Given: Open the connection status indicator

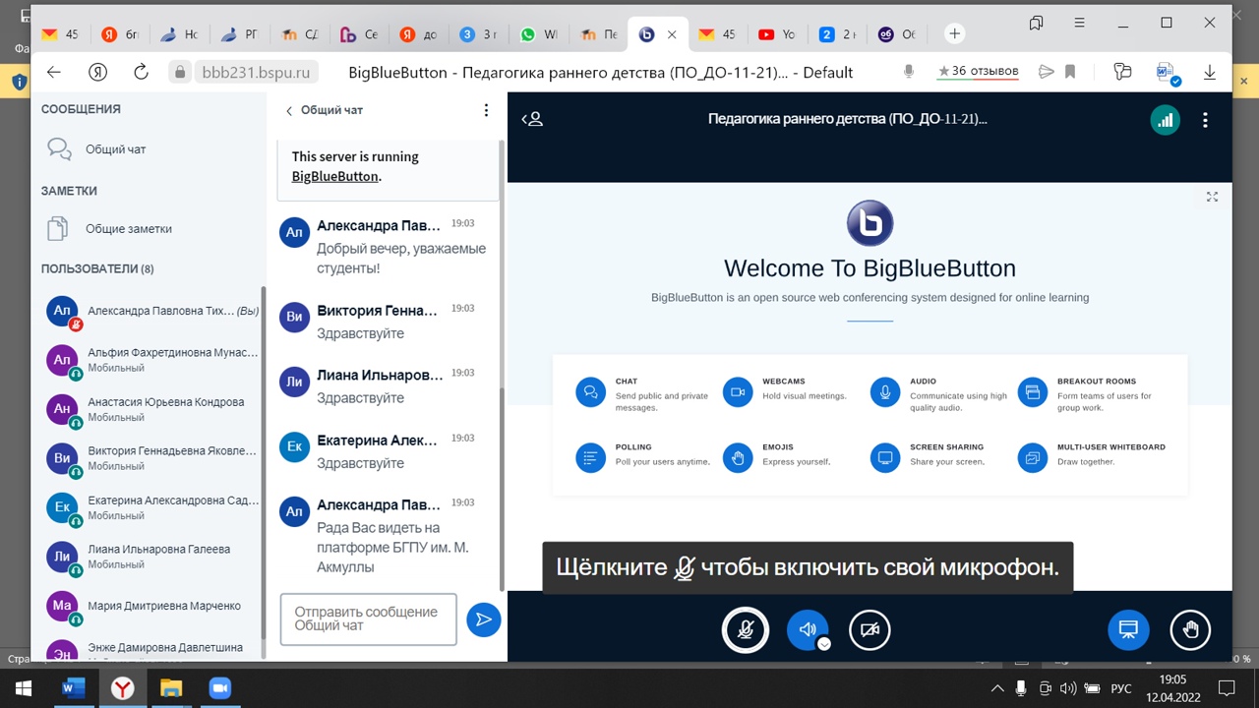Looking at the screenshot, I should pos(1165,120).
